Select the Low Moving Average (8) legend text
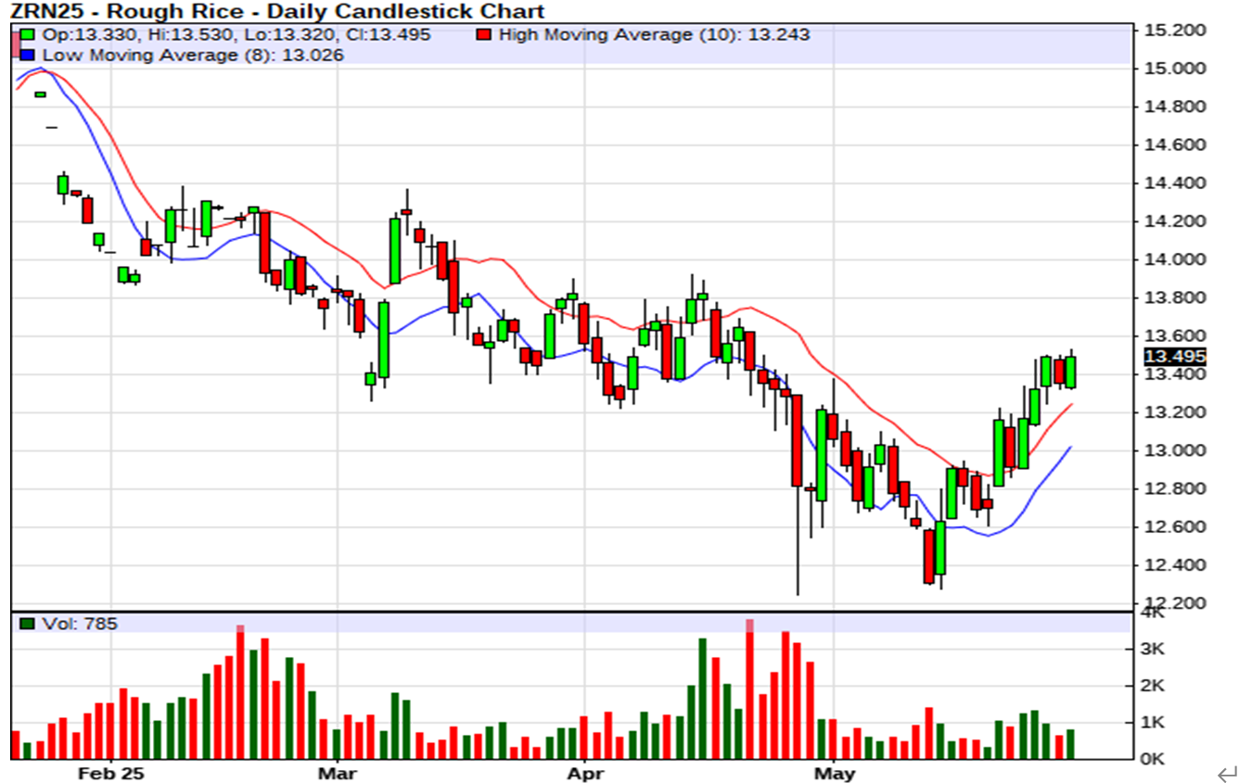This screenshot has width=1239, height=783. pos(194,56)
